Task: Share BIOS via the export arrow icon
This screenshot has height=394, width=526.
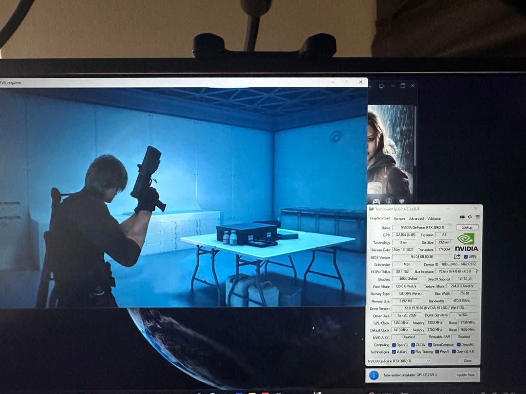Action: 457,257
